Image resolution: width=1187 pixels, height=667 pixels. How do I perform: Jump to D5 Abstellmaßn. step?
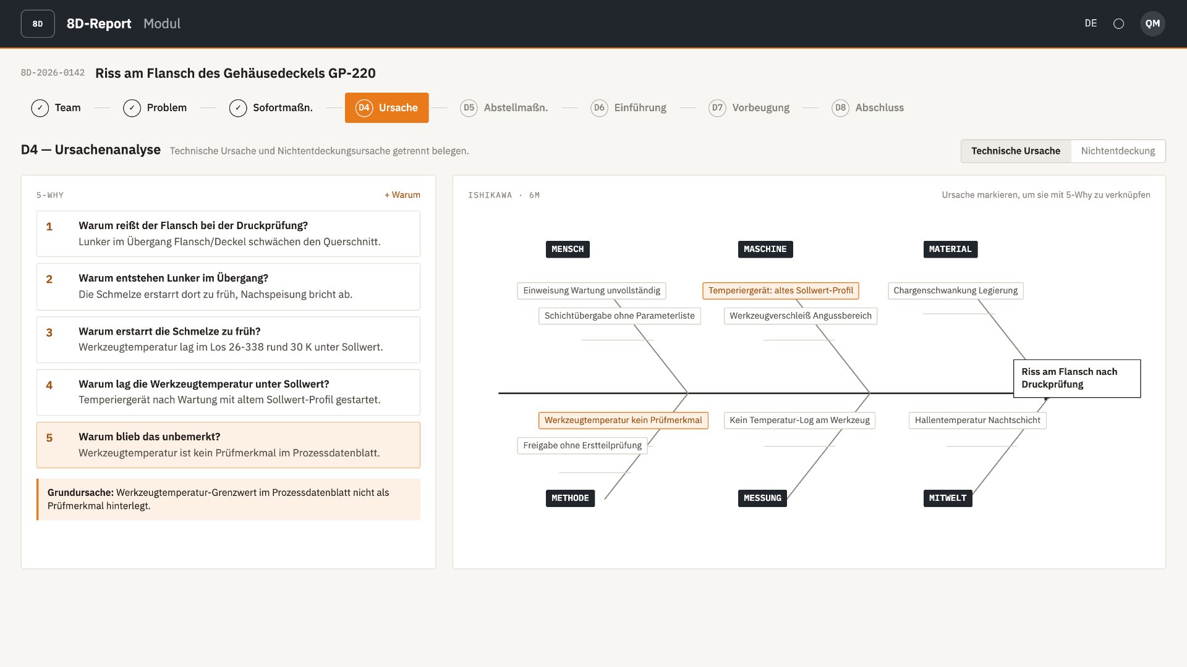pyautogui.click(x=504, y=107)
